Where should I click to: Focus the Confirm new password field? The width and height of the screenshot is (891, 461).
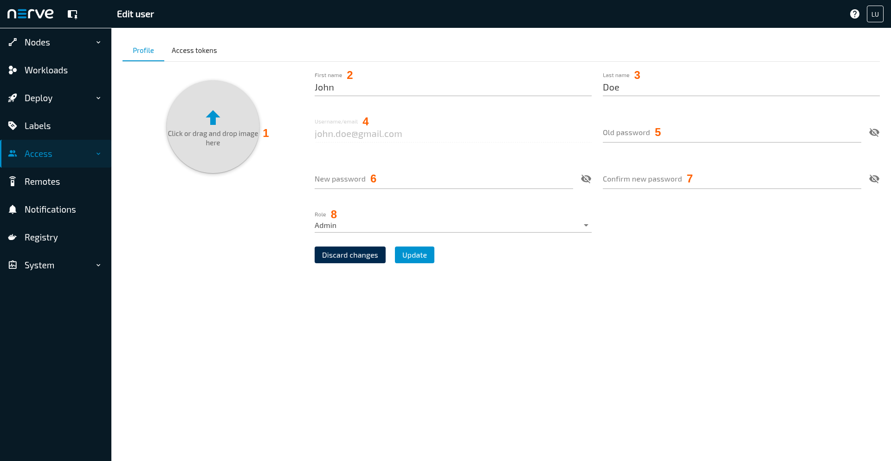[x=732, y=179]
